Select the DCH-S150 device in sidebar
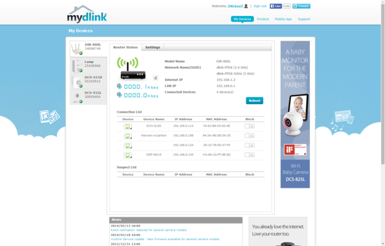 tap(88, 81)
